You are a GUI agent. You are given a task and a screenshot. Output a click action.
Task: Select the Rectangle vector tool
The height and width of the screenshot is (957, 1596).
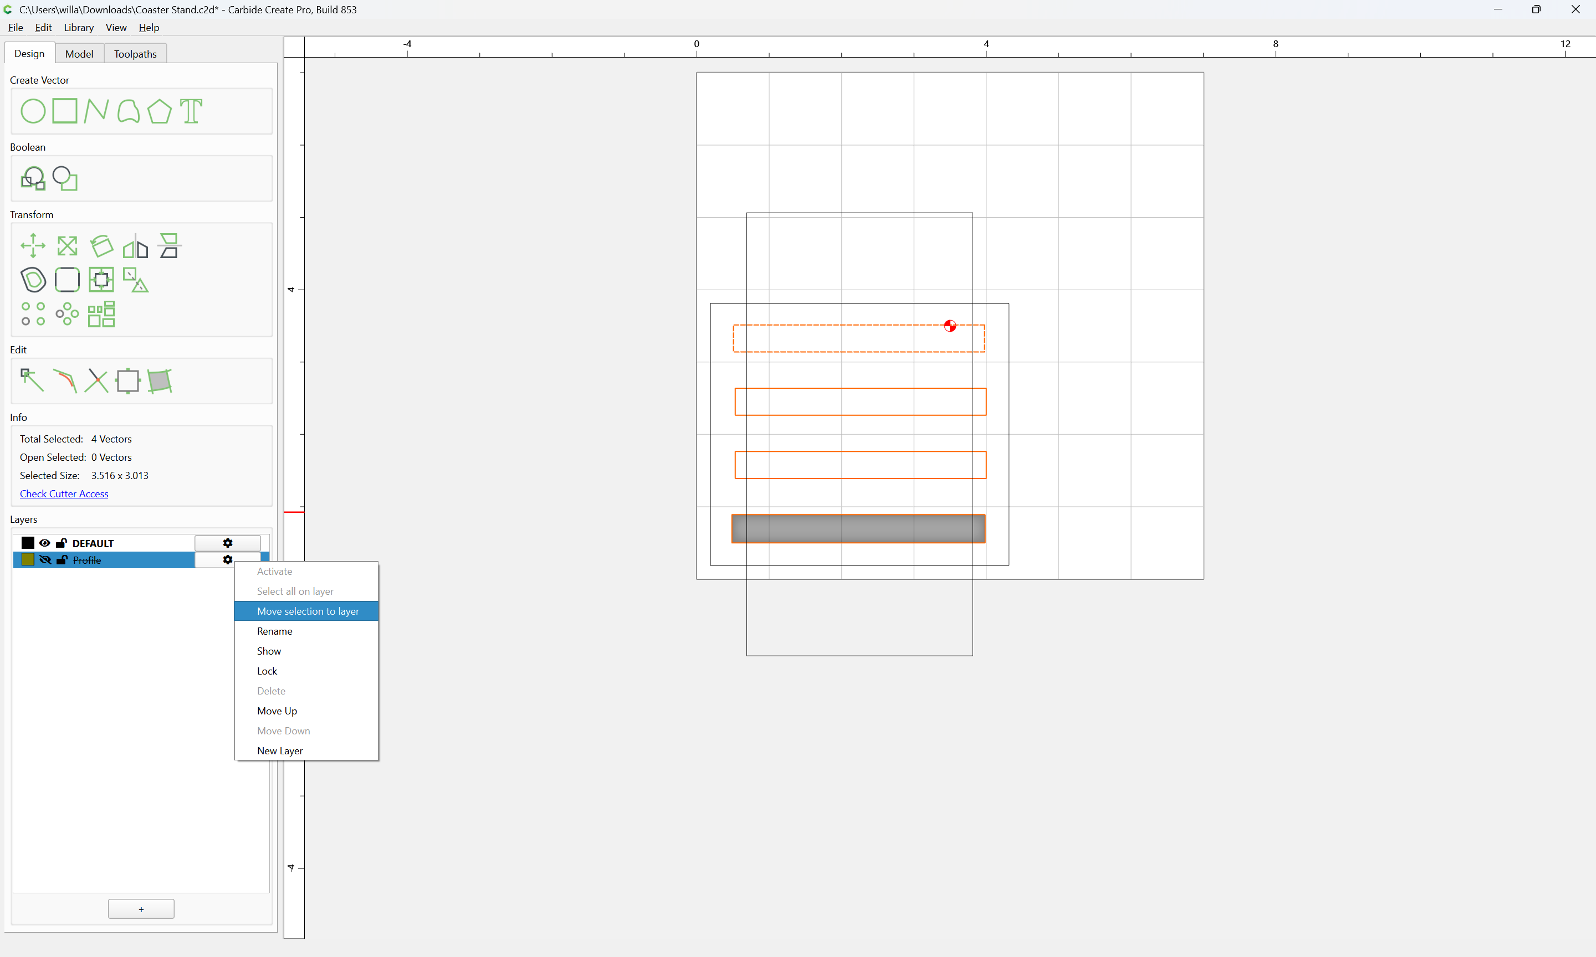click(x=64, y=111)
